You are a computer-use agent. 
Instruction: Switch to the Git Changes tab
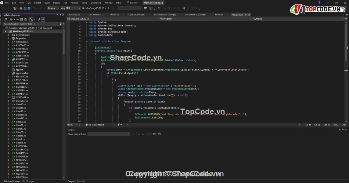pos(28,181)
